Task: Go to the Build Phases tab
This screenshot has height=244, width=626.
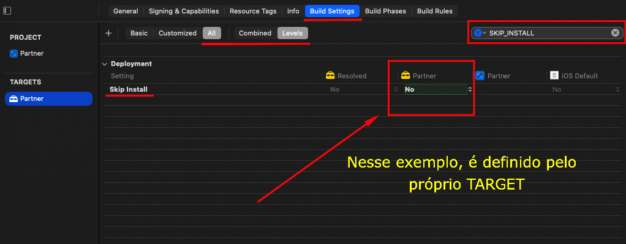Action: click(385, 11)
